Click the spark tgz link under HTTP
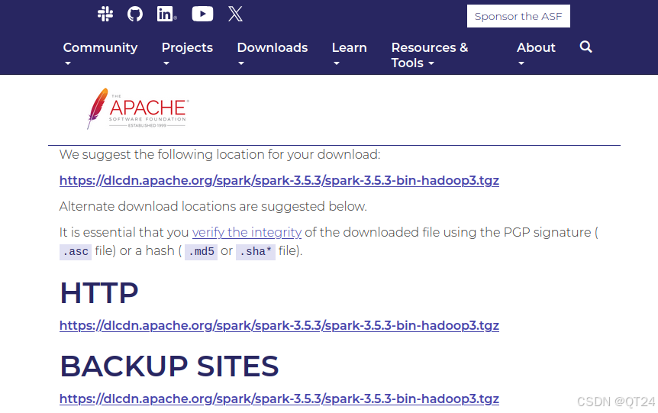Screen dimensions: 658x413 [x=279, y=326]
